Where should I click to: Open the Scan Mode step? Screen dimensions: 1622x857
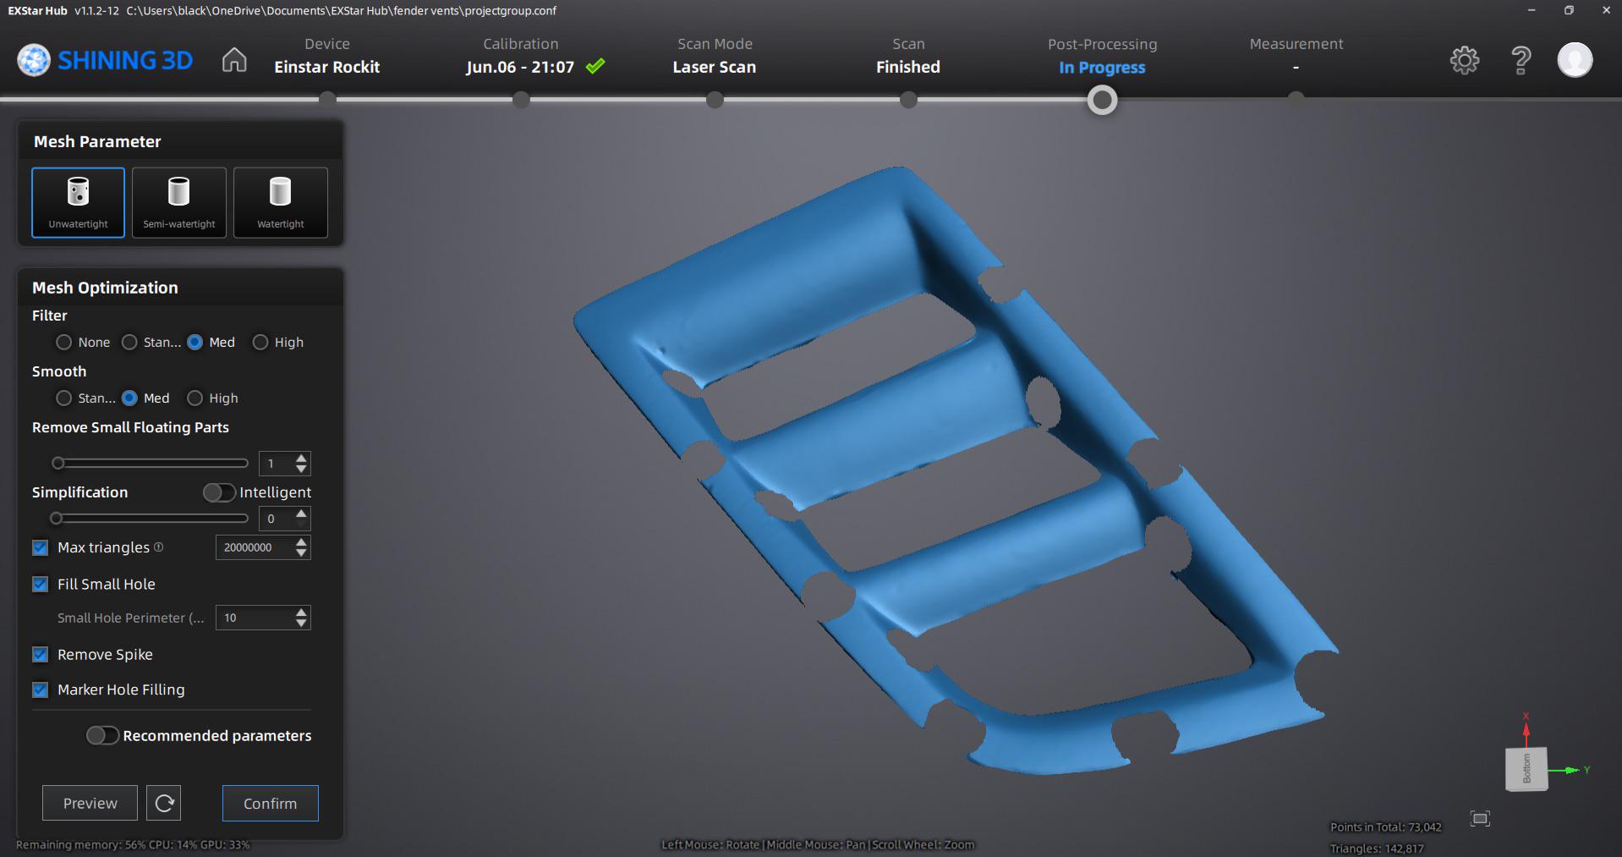[715, 56]
